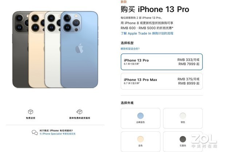Select the iPhone 13 Pro Max option
Viewport: 233px width, 152px height.
(162, 81)
